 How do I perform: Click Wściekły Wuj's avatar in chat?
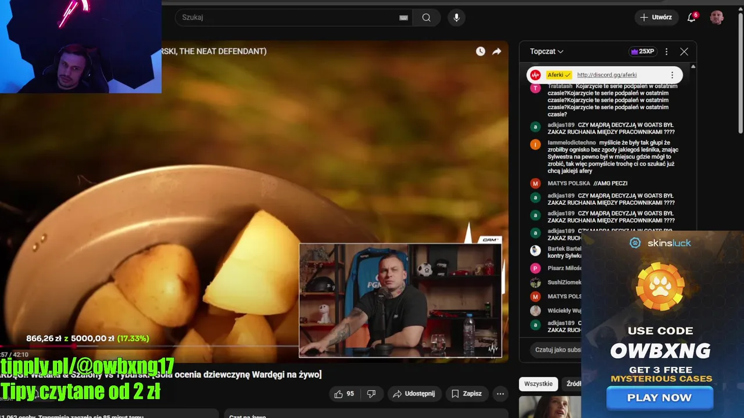click(535, 311)
